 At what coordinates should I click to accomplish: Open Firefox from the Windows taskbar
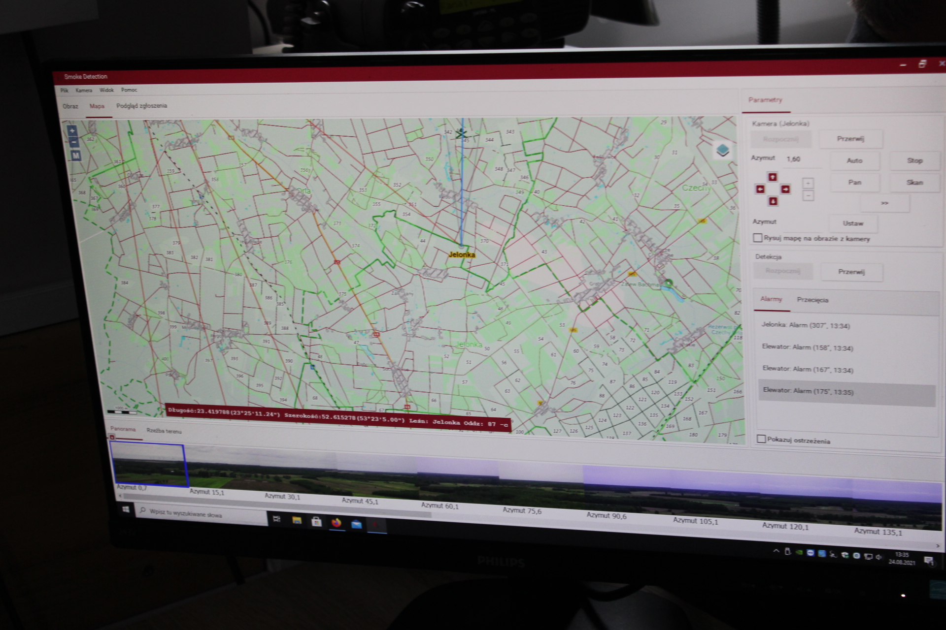tap(336, 523)
